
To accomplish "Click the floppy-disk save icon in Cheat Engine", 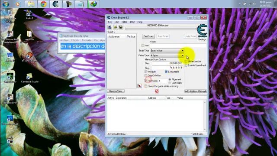I will point(121,27).
